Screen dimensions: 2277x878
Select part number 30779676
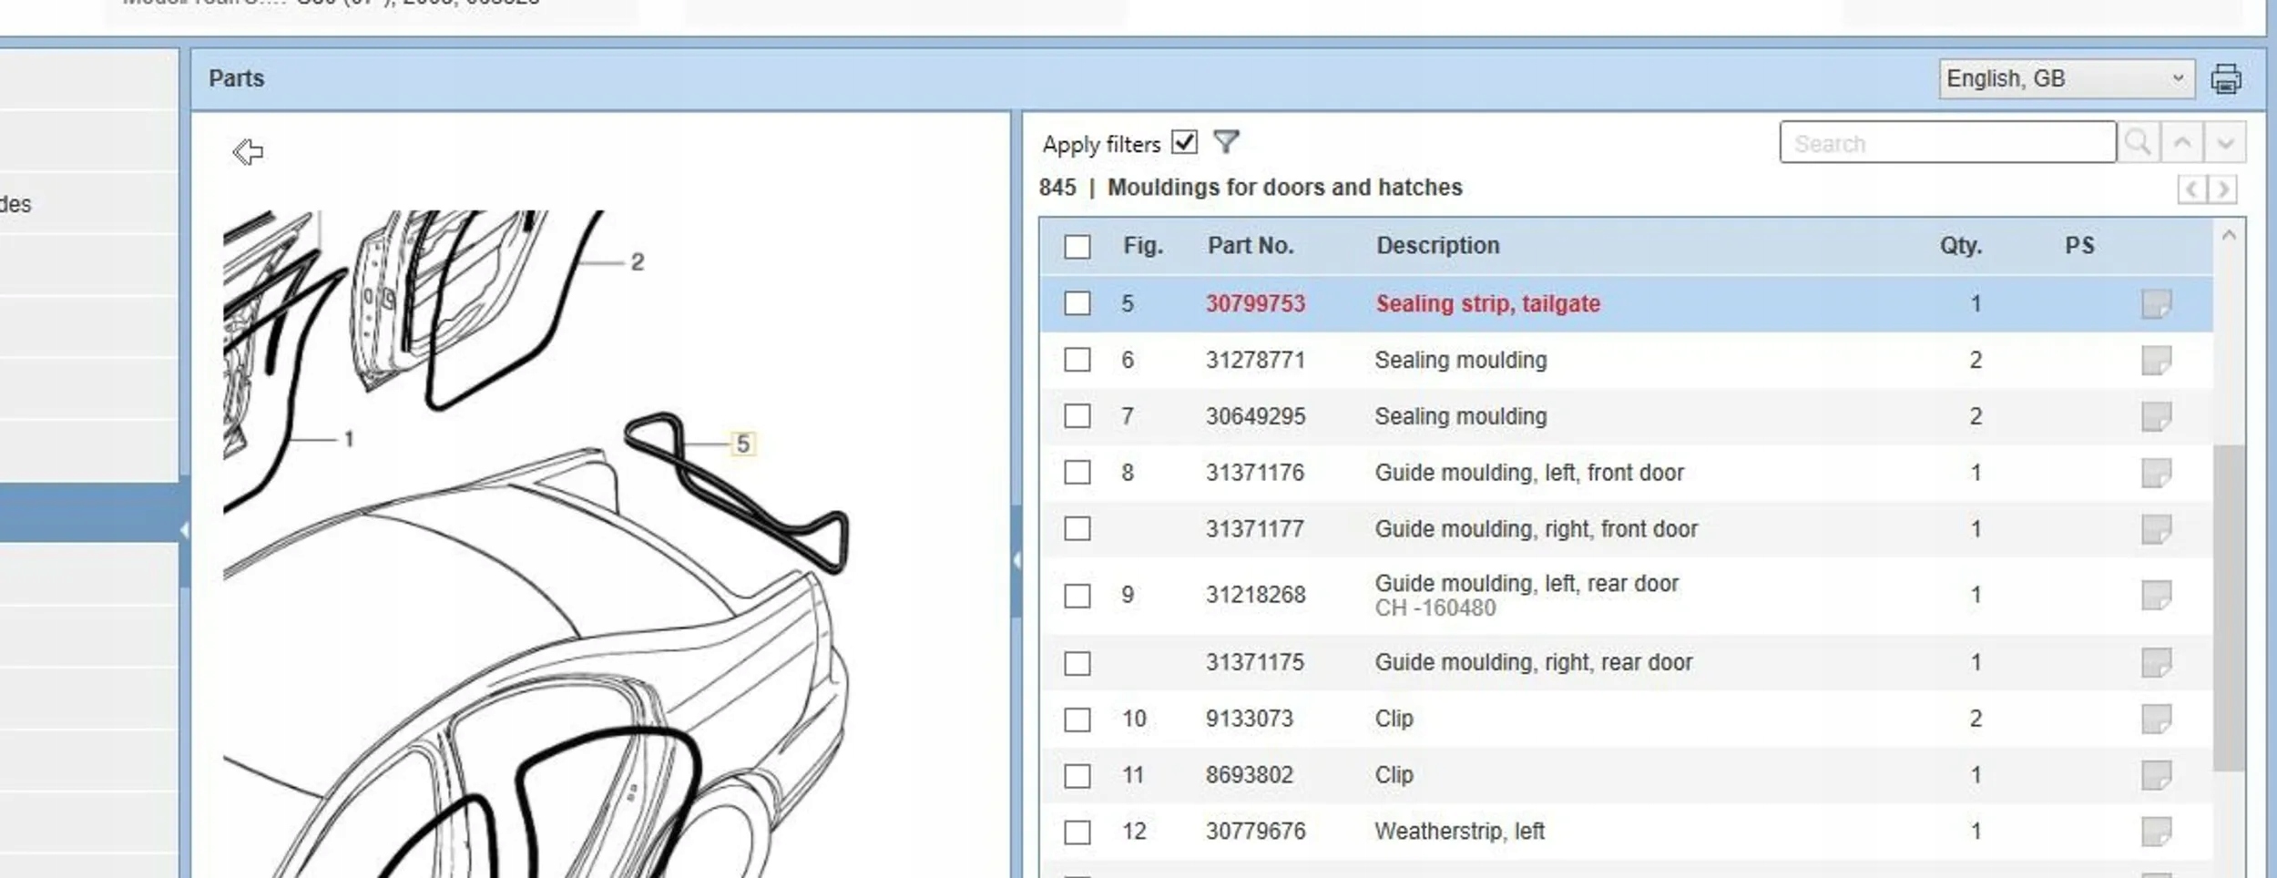click(1255, 832)
